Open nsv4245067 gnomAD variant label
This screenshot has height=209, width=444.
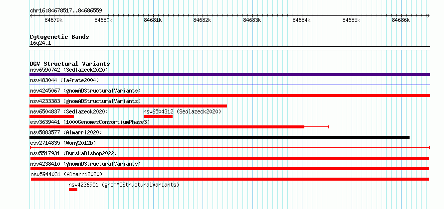85,91
